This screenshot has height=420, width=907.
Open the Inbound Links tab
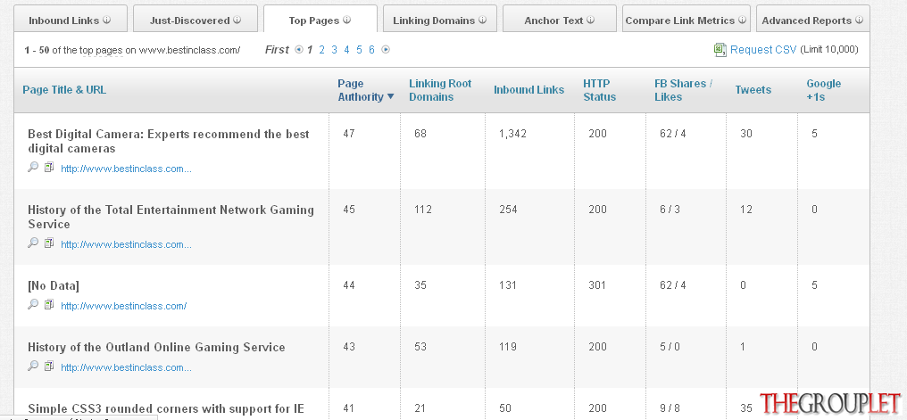(x=70, y=20)
